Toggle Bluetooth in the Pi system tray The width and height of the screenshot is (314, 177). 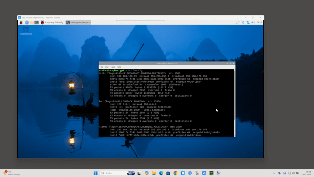coord(243,22)
